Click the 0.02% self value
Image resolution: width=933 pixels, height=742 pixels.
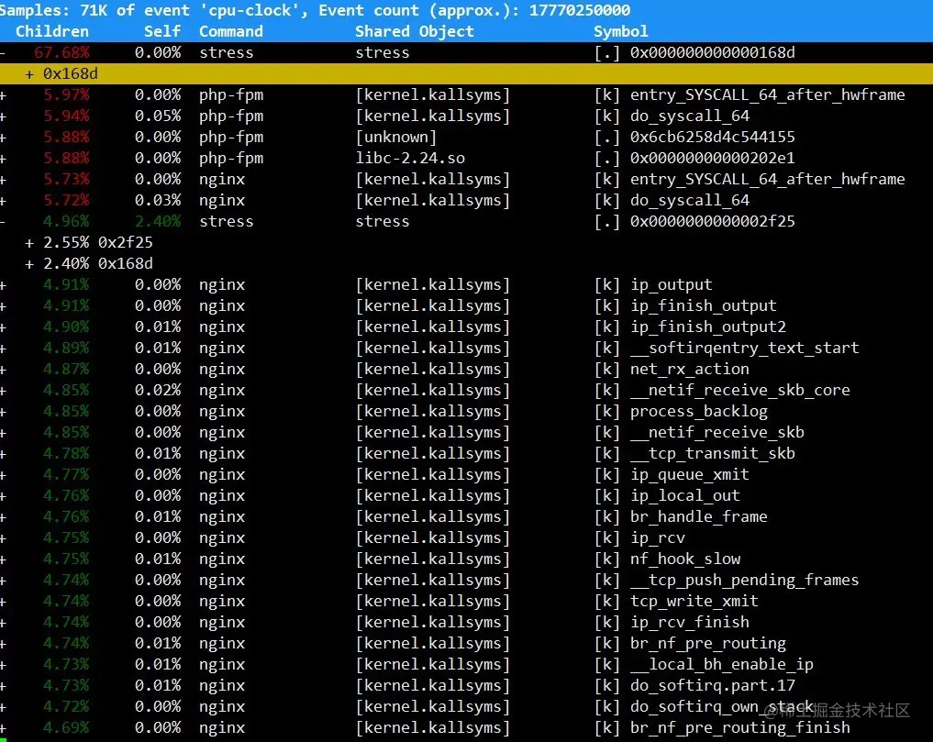pos(158,391)
